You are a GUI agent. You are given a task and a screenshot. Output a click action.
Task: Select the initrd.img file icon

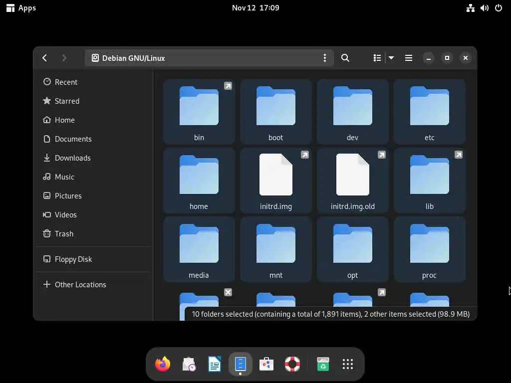coord(275,175)
